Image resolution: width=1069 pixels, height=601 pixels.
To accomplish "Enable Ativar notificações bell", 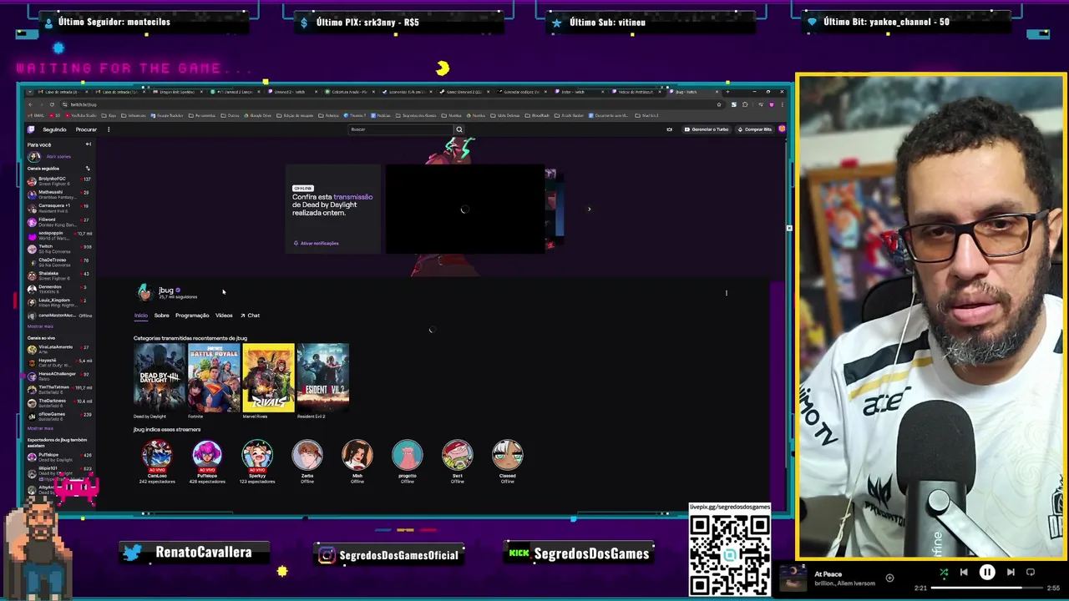I will click(316, 243).
